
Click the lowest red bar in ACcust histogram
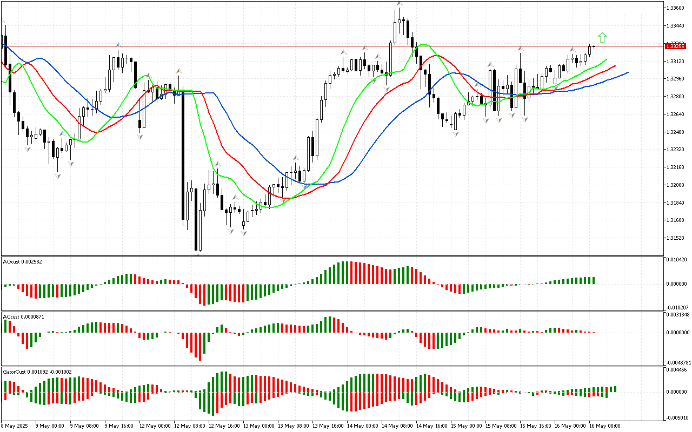point(200,346)
